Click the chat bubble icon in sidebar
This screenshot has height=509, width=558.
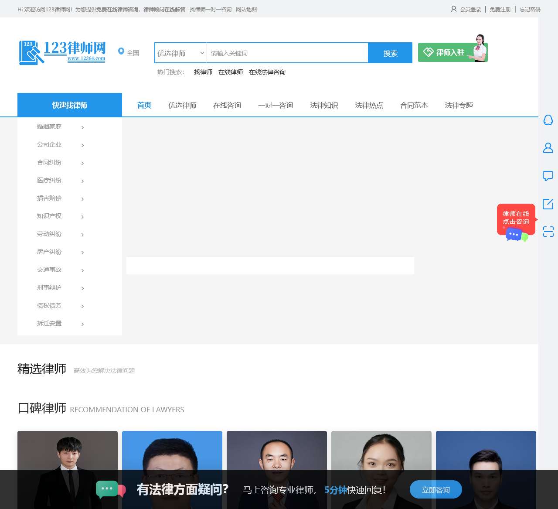[x=548, y=176]
